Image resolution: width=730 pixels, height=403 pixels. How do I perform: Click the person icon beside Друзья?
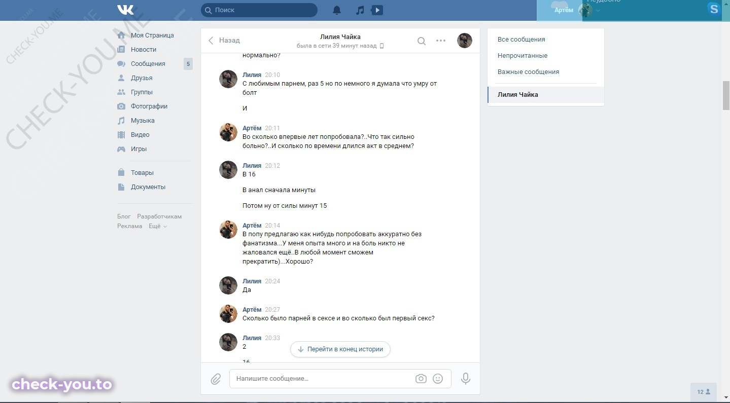click(121, 78)
